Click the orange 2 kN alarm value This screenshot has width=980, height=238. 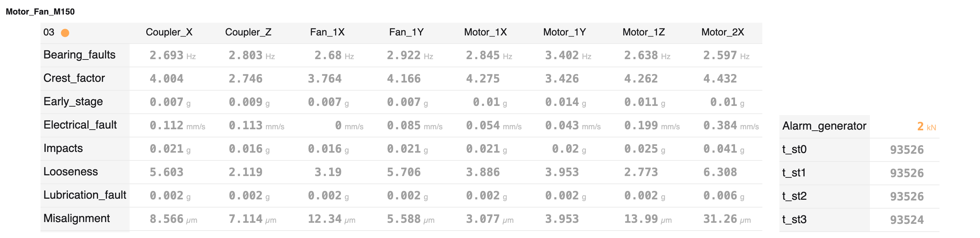pyautogui.click(x=926, y=127)
